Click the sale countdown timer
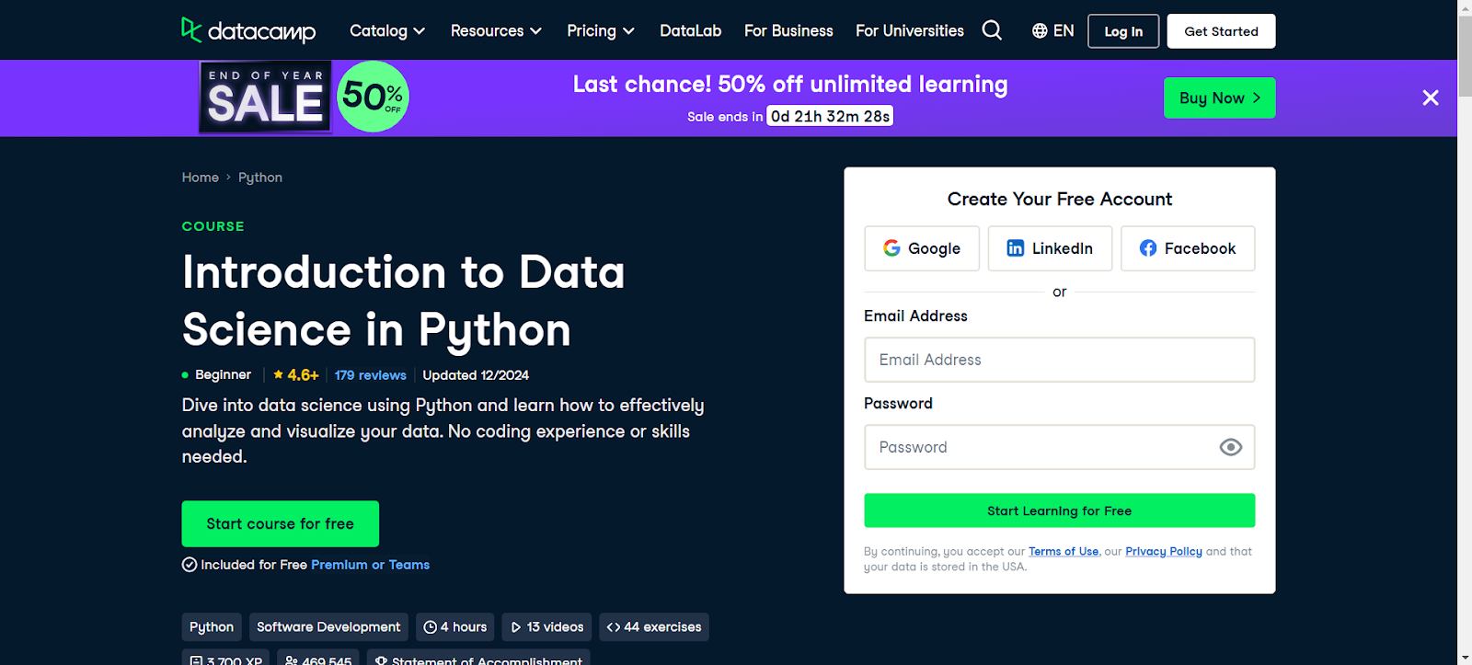This screenshot has width=1472, height=665. click(830, 116)
